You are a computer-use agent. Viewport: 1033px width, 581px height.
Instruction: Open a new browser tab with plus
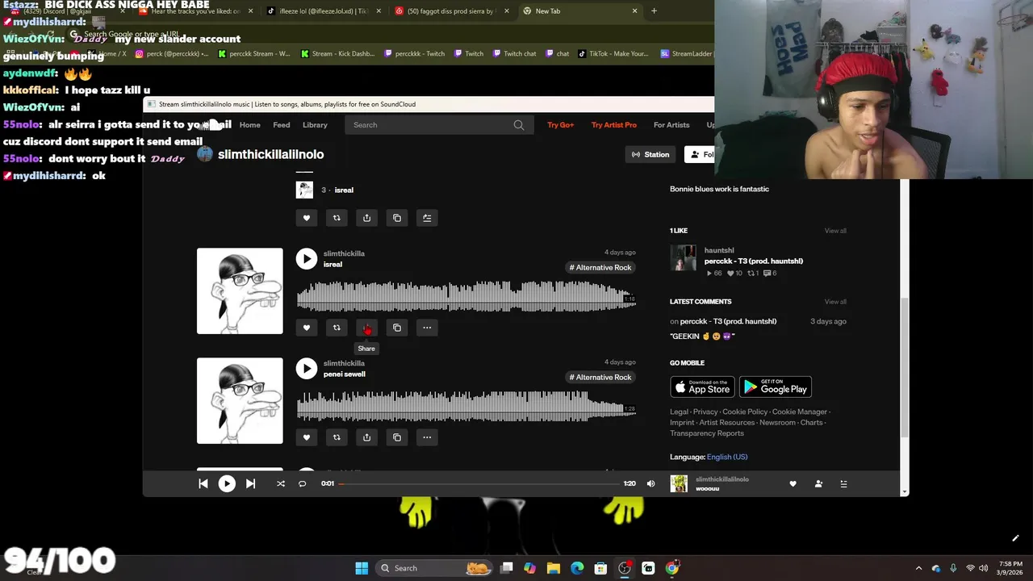(x=654, y=11)
